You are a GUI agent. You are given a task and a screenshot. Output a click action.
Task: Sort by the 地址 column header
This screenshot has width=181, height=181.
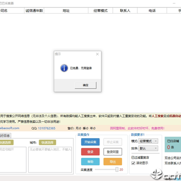pyautogui.click(x=66, y=11)
